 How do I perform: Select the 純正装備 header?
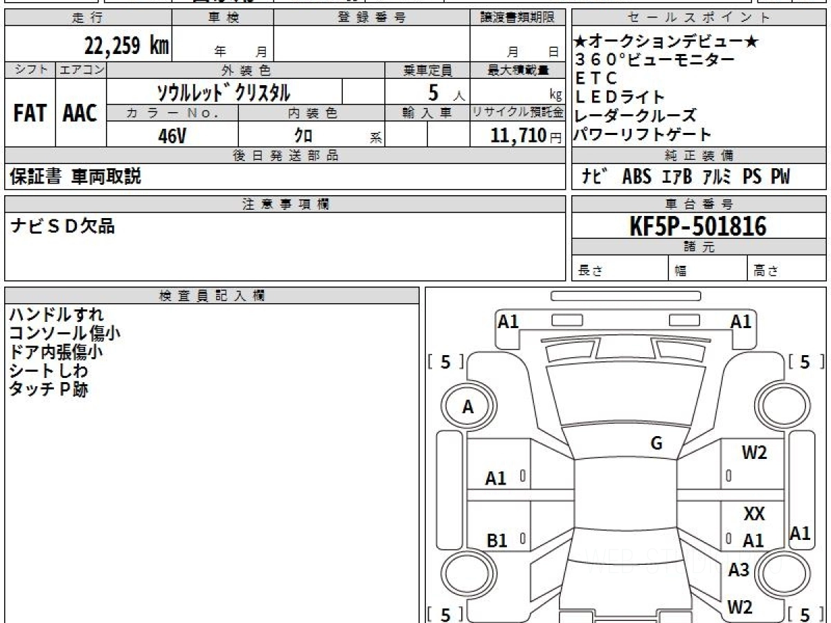[x=699, y=156]
